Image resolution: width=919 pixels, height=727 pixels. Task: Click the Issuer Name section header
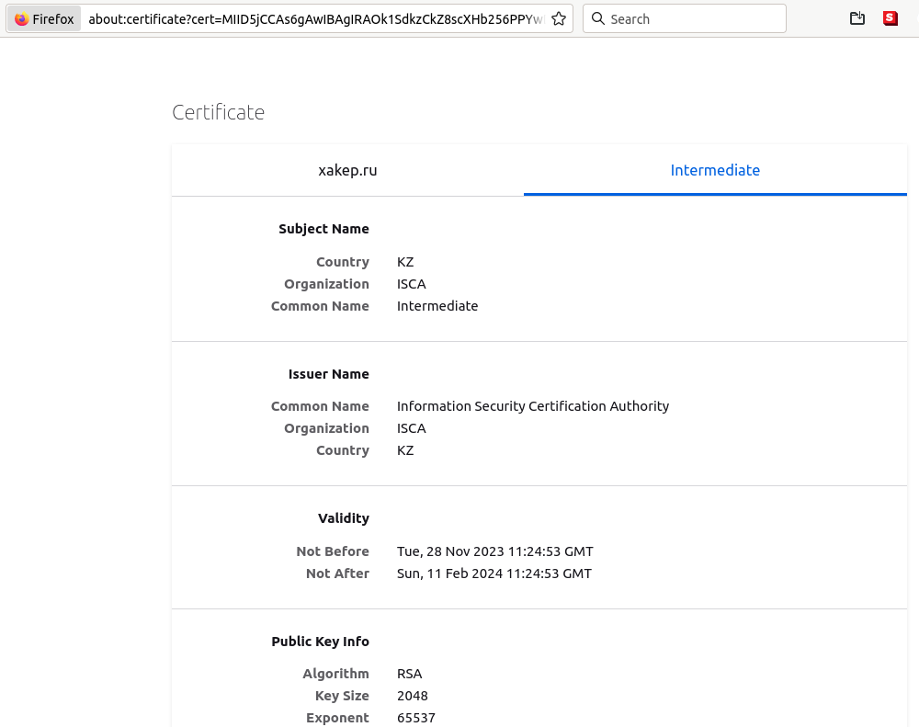(x=328, y=374)
